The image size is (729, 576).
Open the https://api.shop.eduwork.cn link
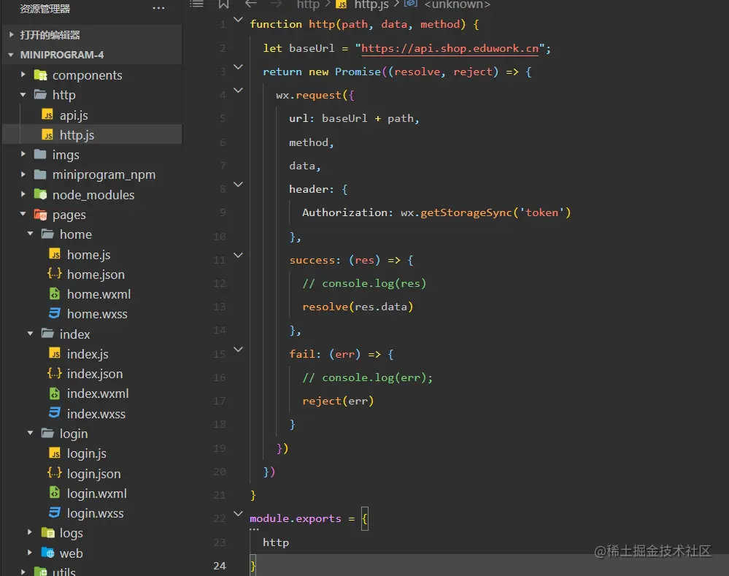click(x=450, y=48)
